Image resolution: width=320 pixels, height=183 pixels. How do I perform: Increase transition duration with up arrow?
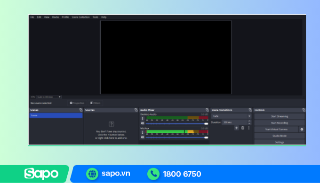click(x=249, y=121)
